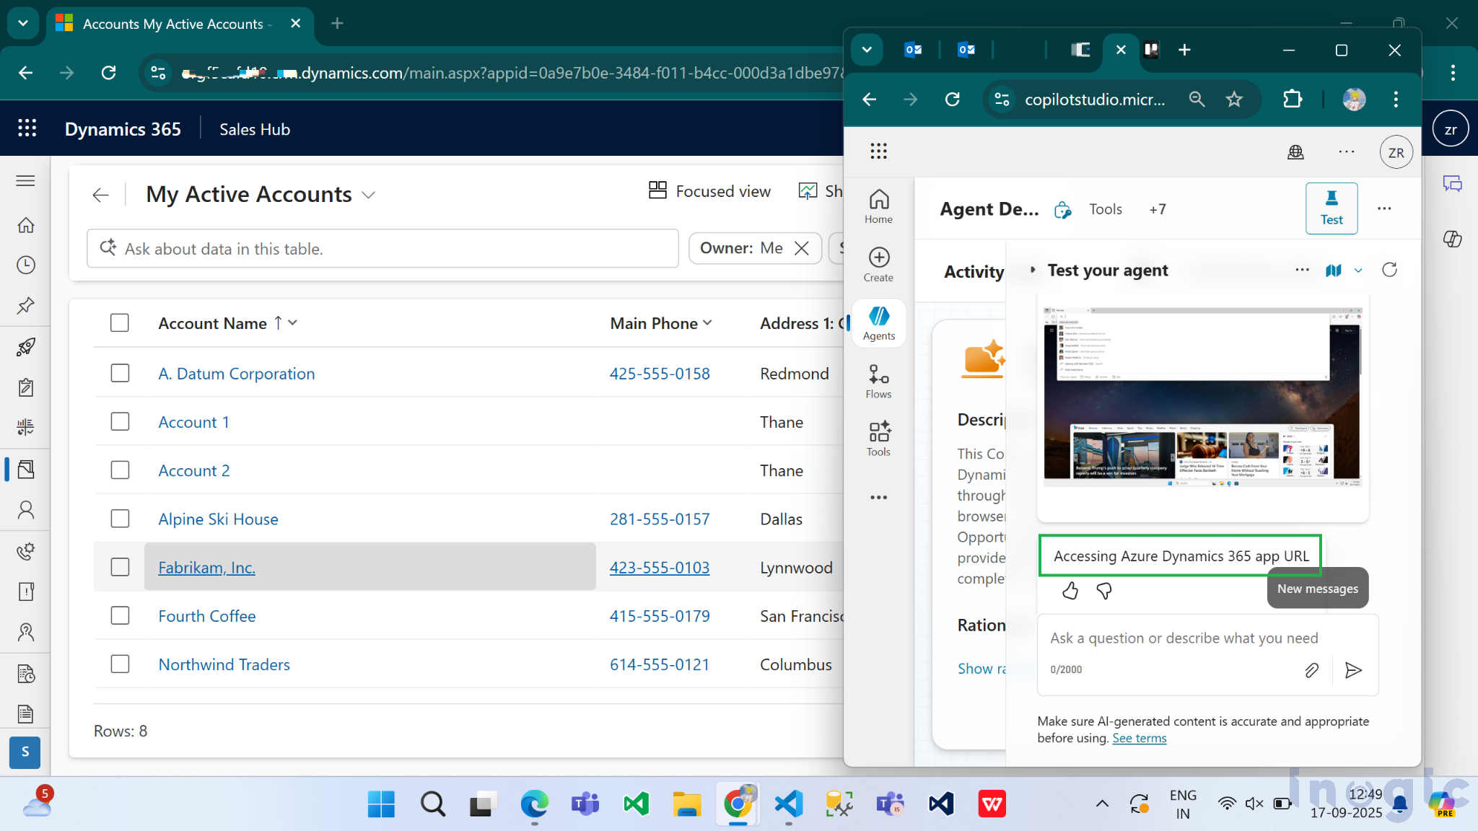Open tab list dropdown in Copilot Studio window

[867, 50]
